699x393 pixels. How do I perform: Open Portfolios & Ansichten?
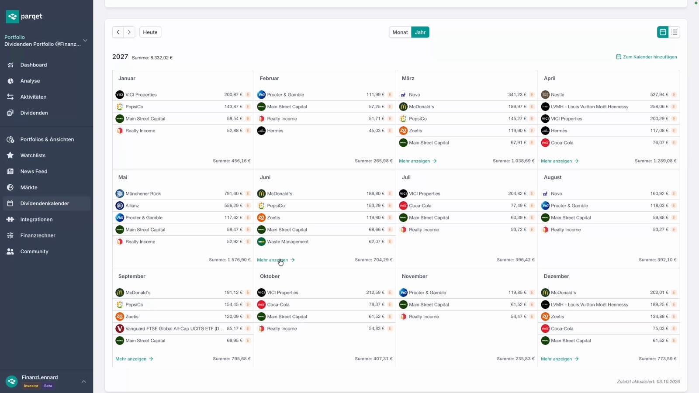pos(46,139)
